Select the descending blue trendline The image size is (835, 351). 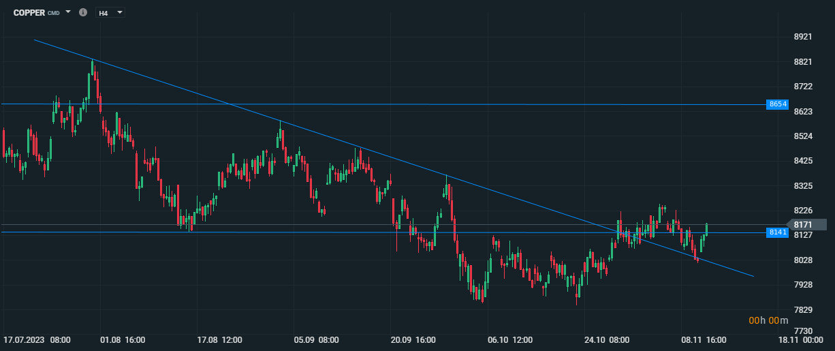click(394, 158)
